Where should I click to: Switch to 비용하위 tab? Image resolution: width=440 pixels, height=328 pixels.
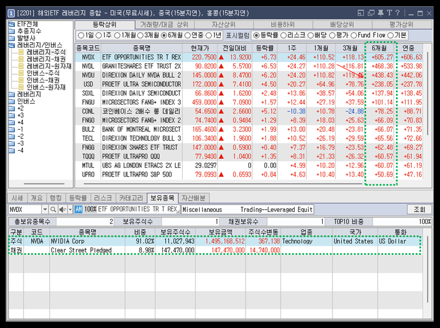coord(283,25)
